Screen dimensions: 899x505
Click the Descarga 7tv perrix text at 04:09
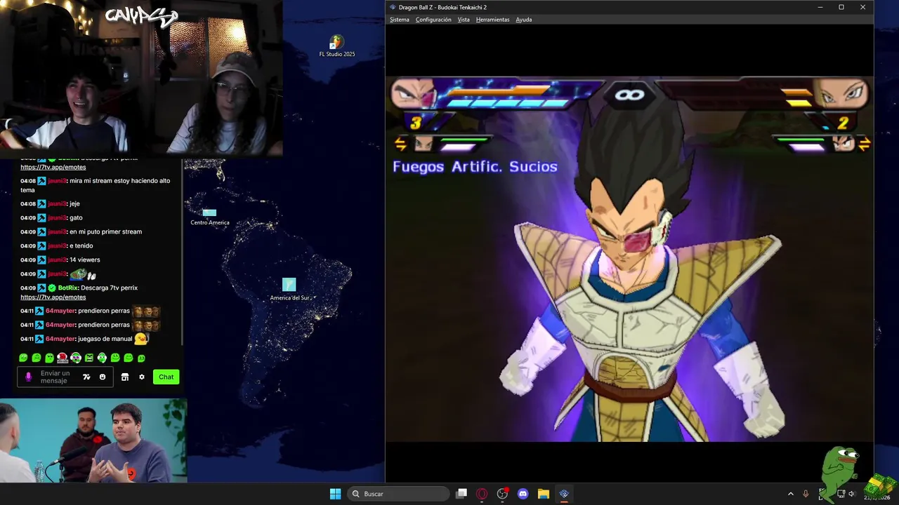point(109,288)
